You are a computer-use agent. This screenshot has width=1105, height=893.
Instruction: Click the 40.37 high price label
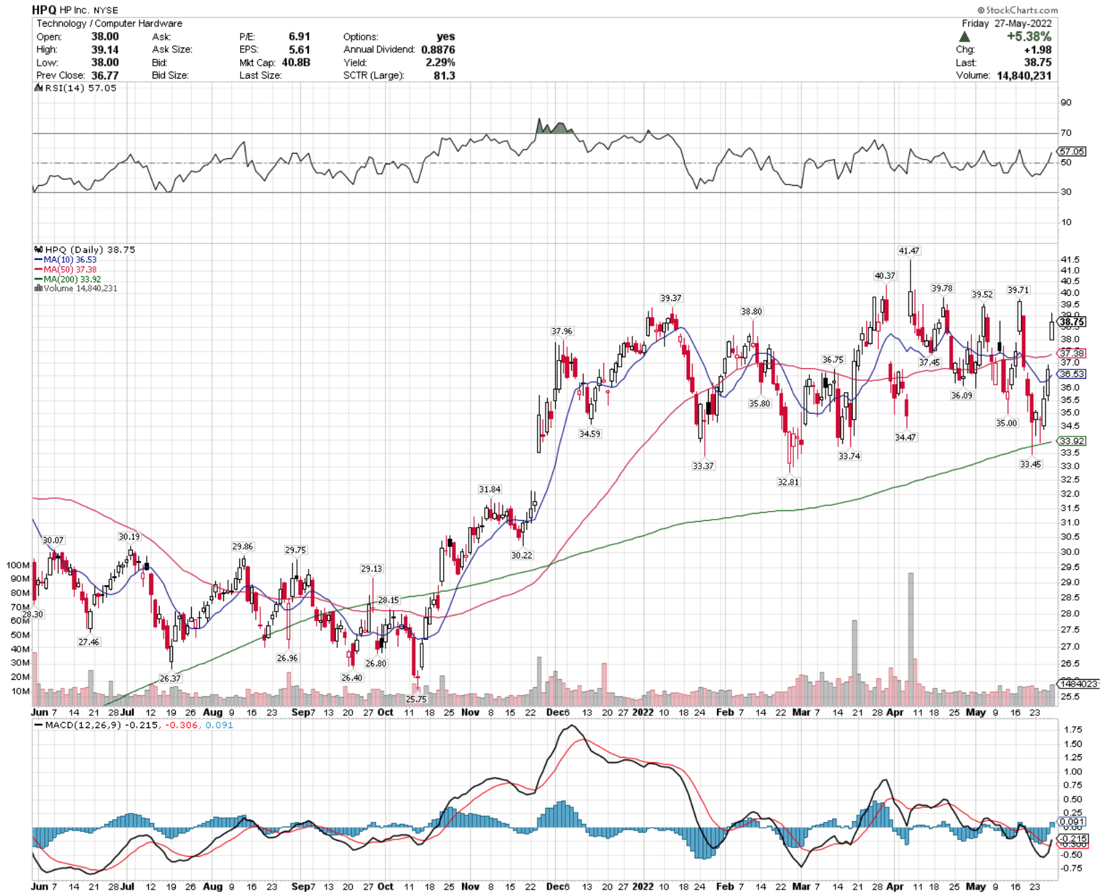(x=884, y=276)
